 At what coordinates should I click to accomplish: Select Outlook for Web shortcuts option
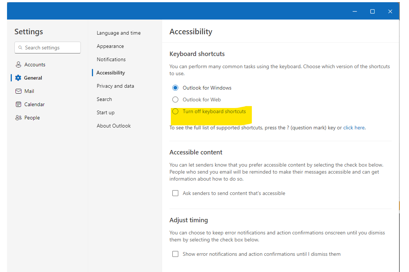175,100
